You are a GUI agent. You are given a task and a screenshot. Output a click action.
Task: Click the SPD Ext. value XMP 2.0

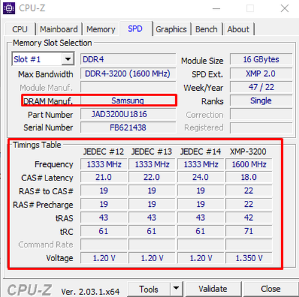click(x=261, y=74)
